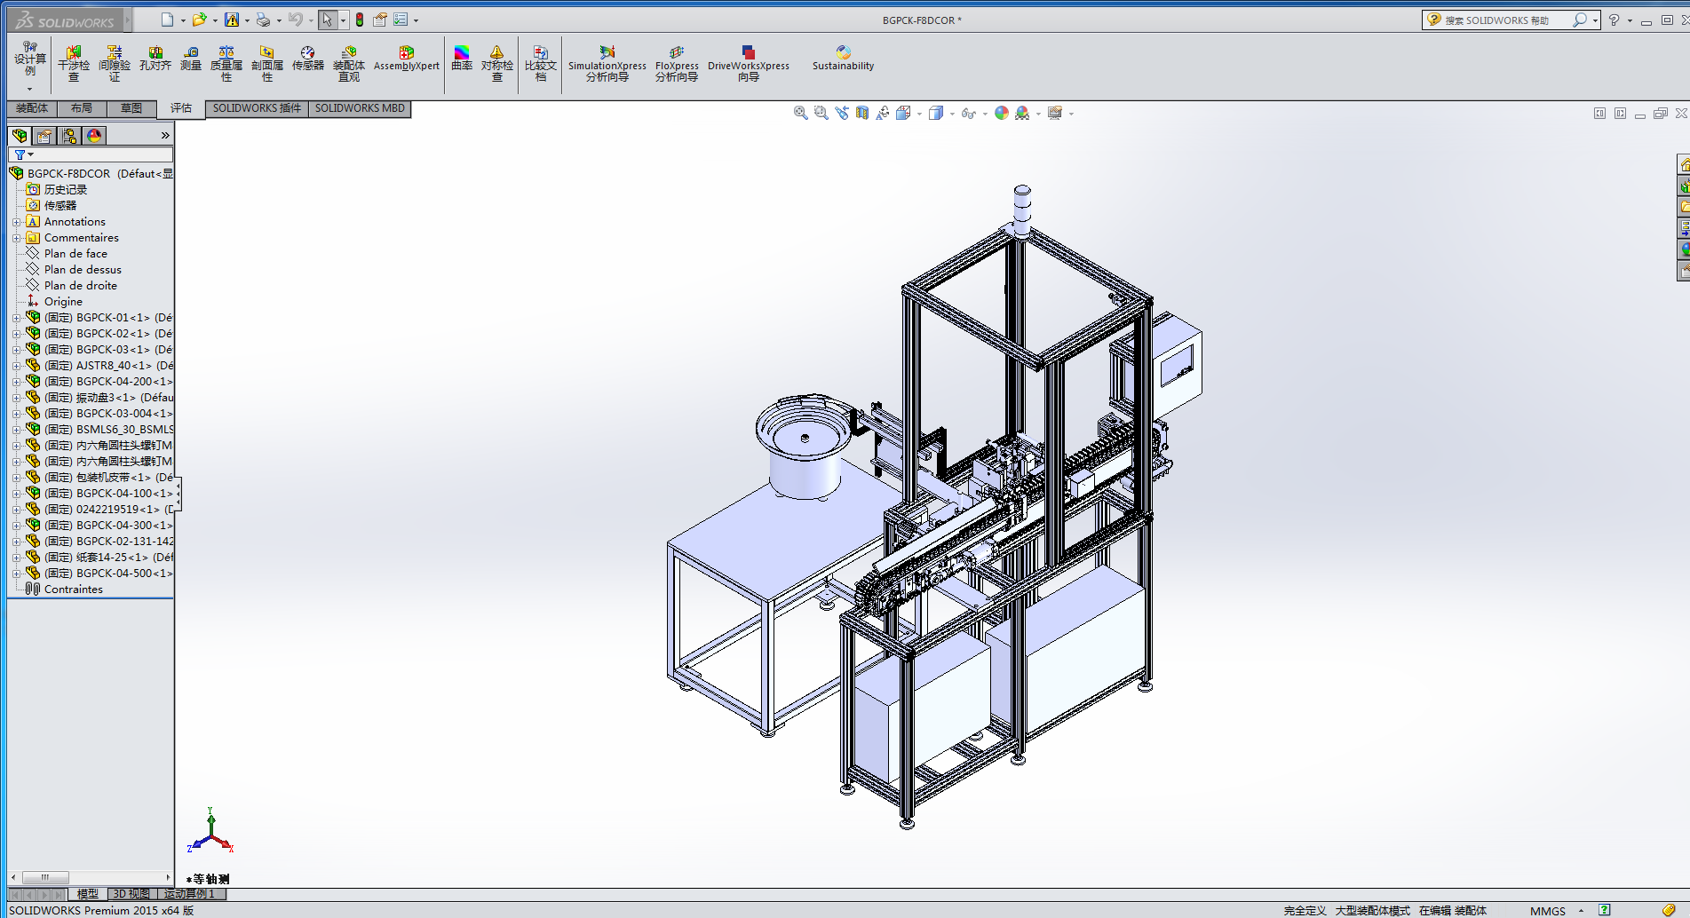
Task: Toggle the Section View in view toolbar
Action: coord(861,113)
